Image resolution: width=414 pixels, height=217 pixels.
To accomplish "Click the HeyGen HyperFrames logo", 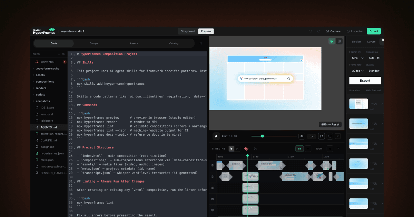I will tap(44, 31).
